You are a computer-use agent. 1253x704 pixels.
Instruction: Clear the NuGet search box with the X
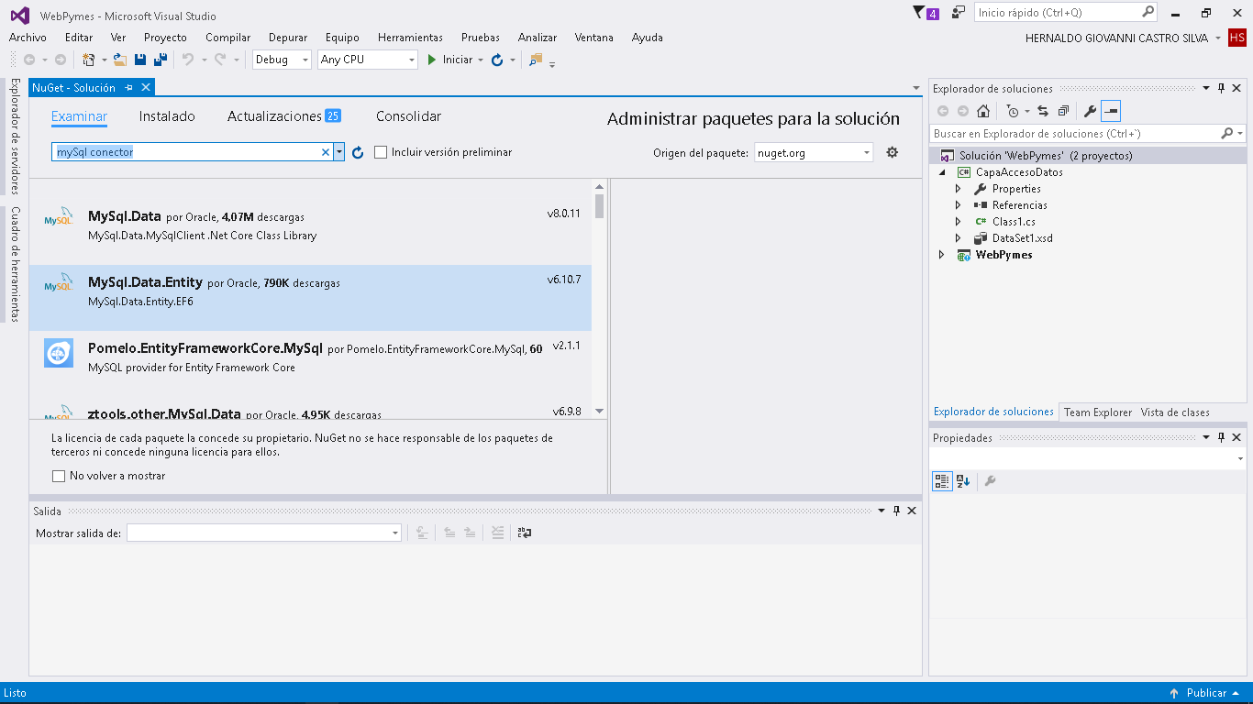click(x=325, y=152)
